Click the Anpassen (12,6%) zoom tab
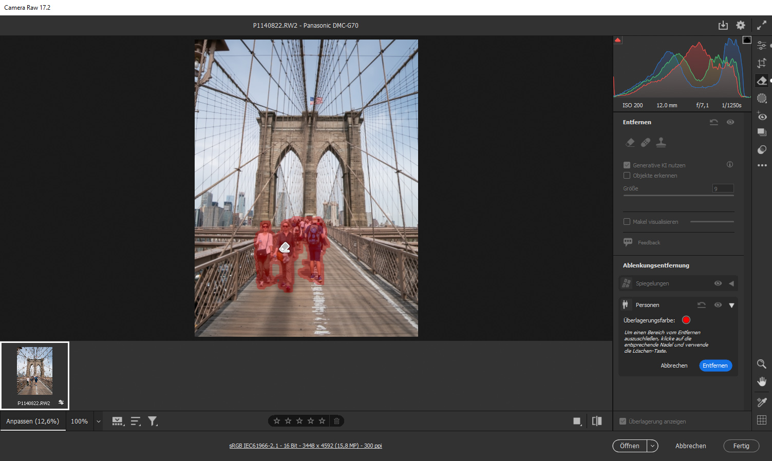Viewport: 772px width, 461px height. pos(33,421)
